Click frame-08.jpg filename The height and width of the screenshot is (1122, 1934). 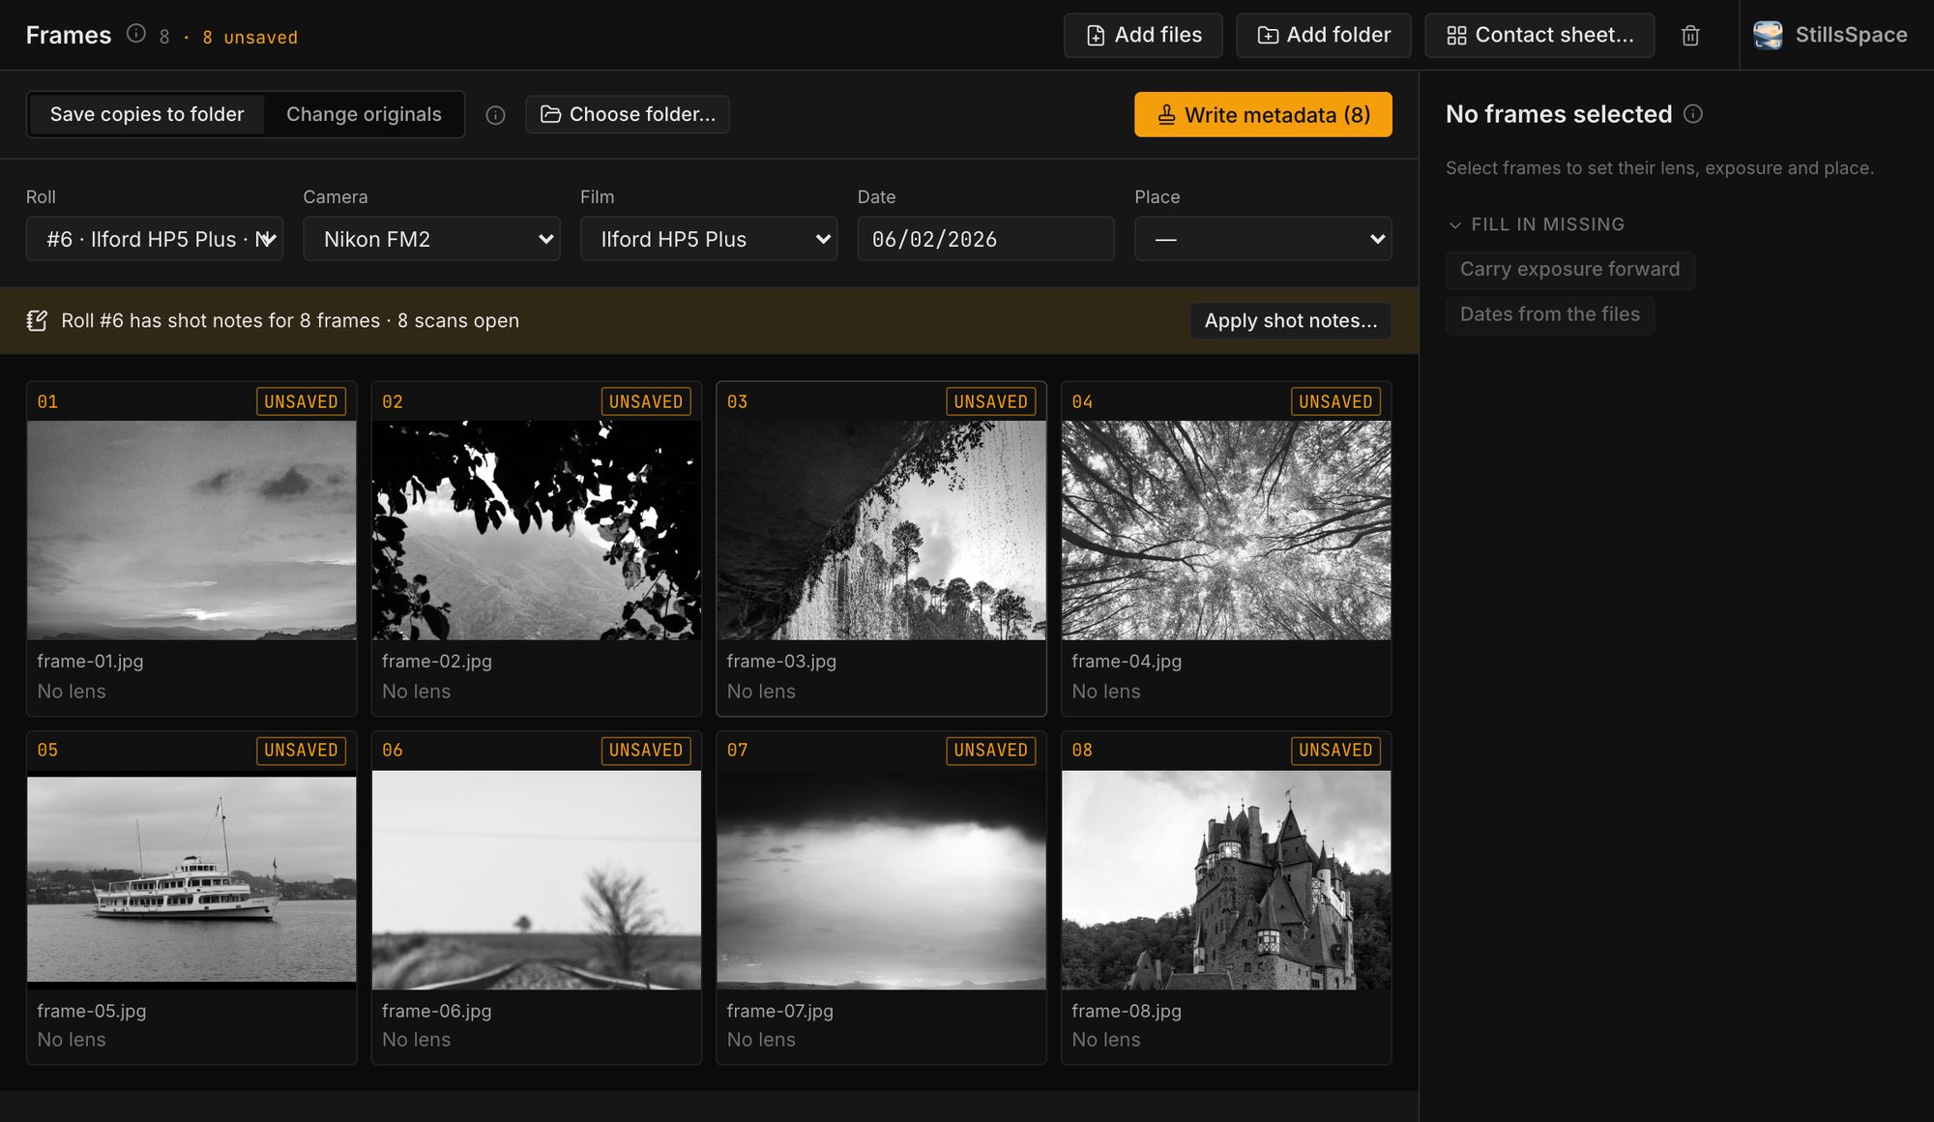pyautogui.click(x=1127, y=1011)
